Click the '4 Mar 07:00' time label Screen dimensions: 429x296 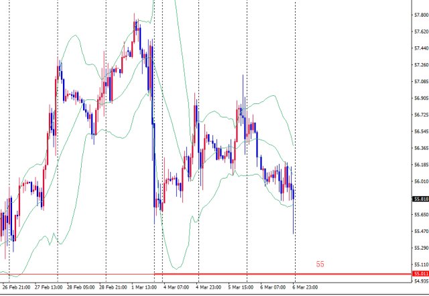click(176, 287)
